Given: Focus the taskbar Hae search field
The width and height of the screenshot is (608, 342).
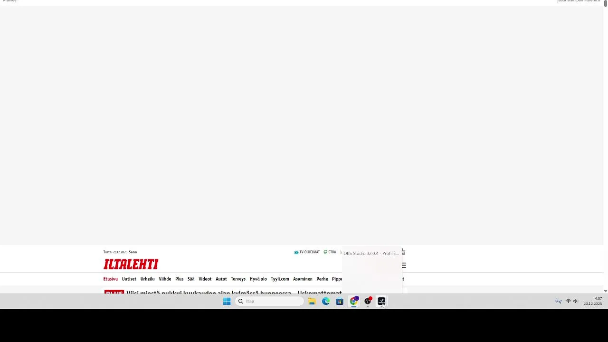Looking at the screenshot, I should [269, 301].
